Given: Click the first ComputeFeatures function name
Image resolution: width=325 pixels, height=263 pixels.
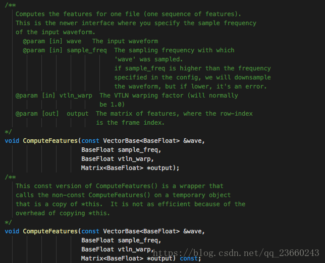Looking at the screenshot, I should 50,141.
